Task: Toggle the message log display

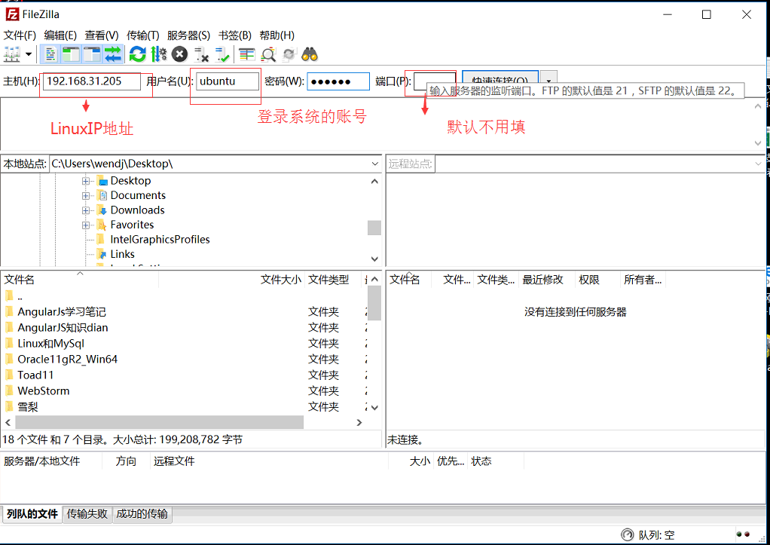Action: point(50,54)
